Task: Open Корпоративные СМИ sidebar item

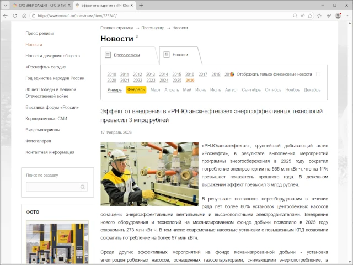Action: tap(46, 119)
